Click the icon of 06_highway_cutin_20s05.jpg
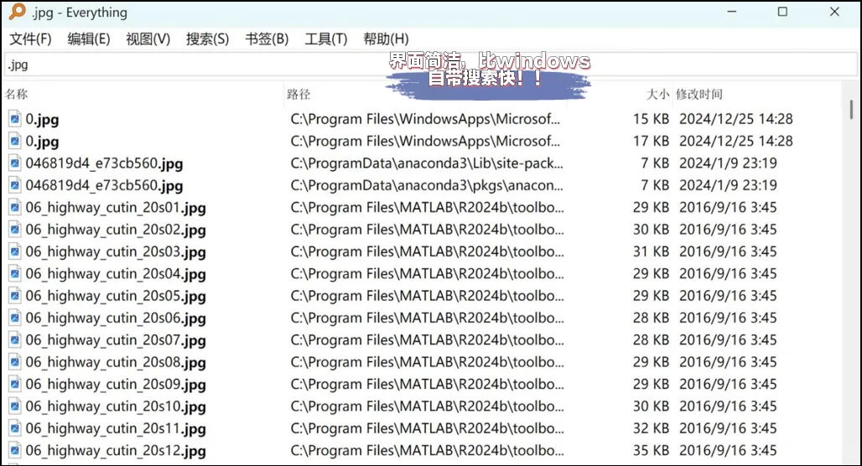The image size is (862, 466). coord(15,296)
